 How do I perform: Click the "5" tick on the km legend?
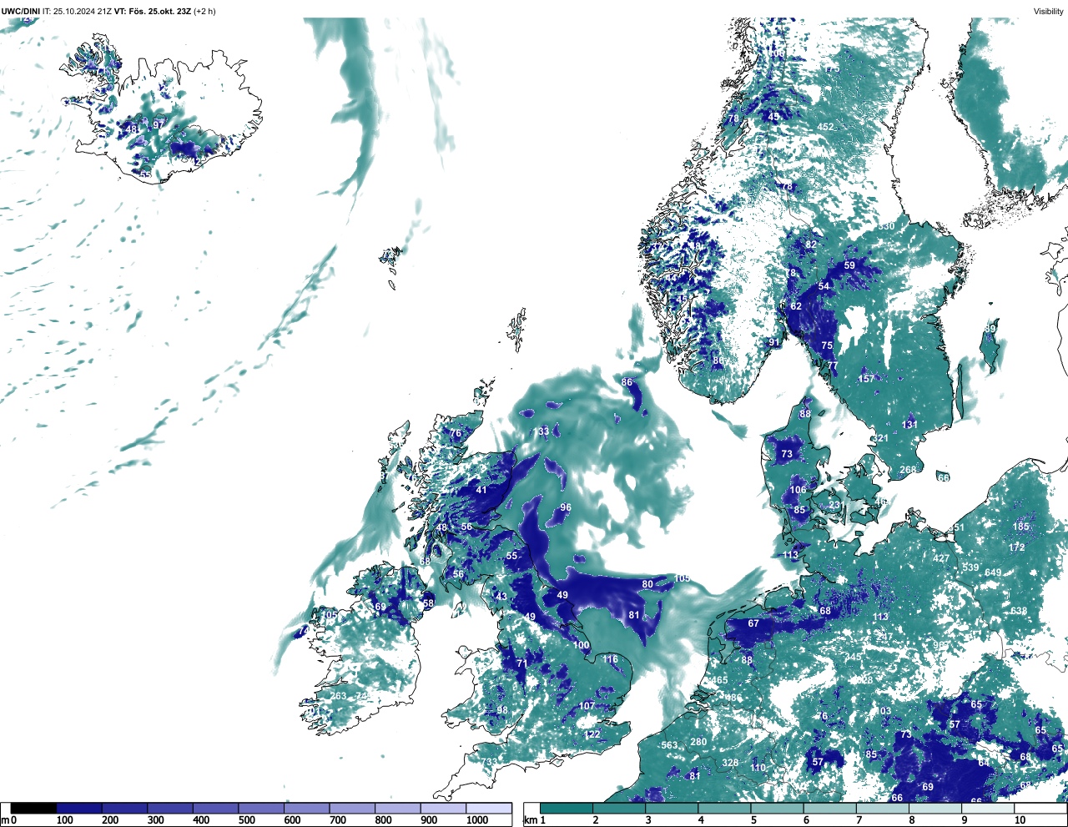pyautogui.click(x=753, y=820)
